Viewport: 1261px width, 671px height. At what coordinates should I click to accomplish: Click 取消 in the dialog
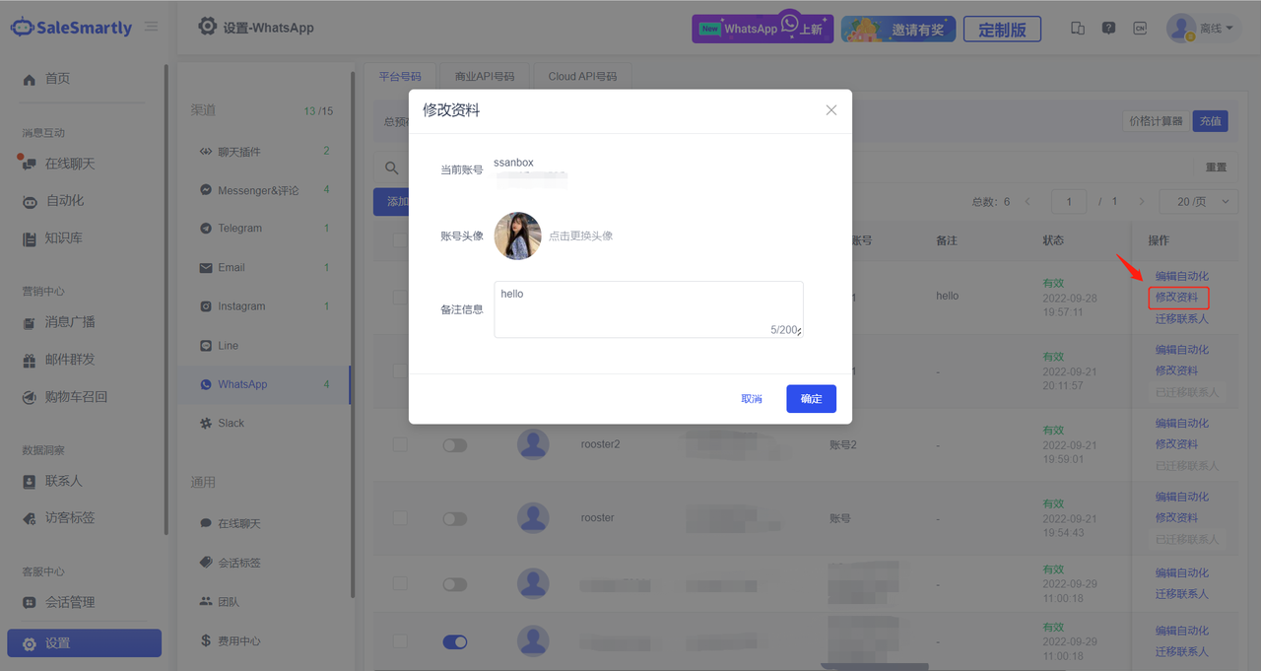(x=752, y=399)
